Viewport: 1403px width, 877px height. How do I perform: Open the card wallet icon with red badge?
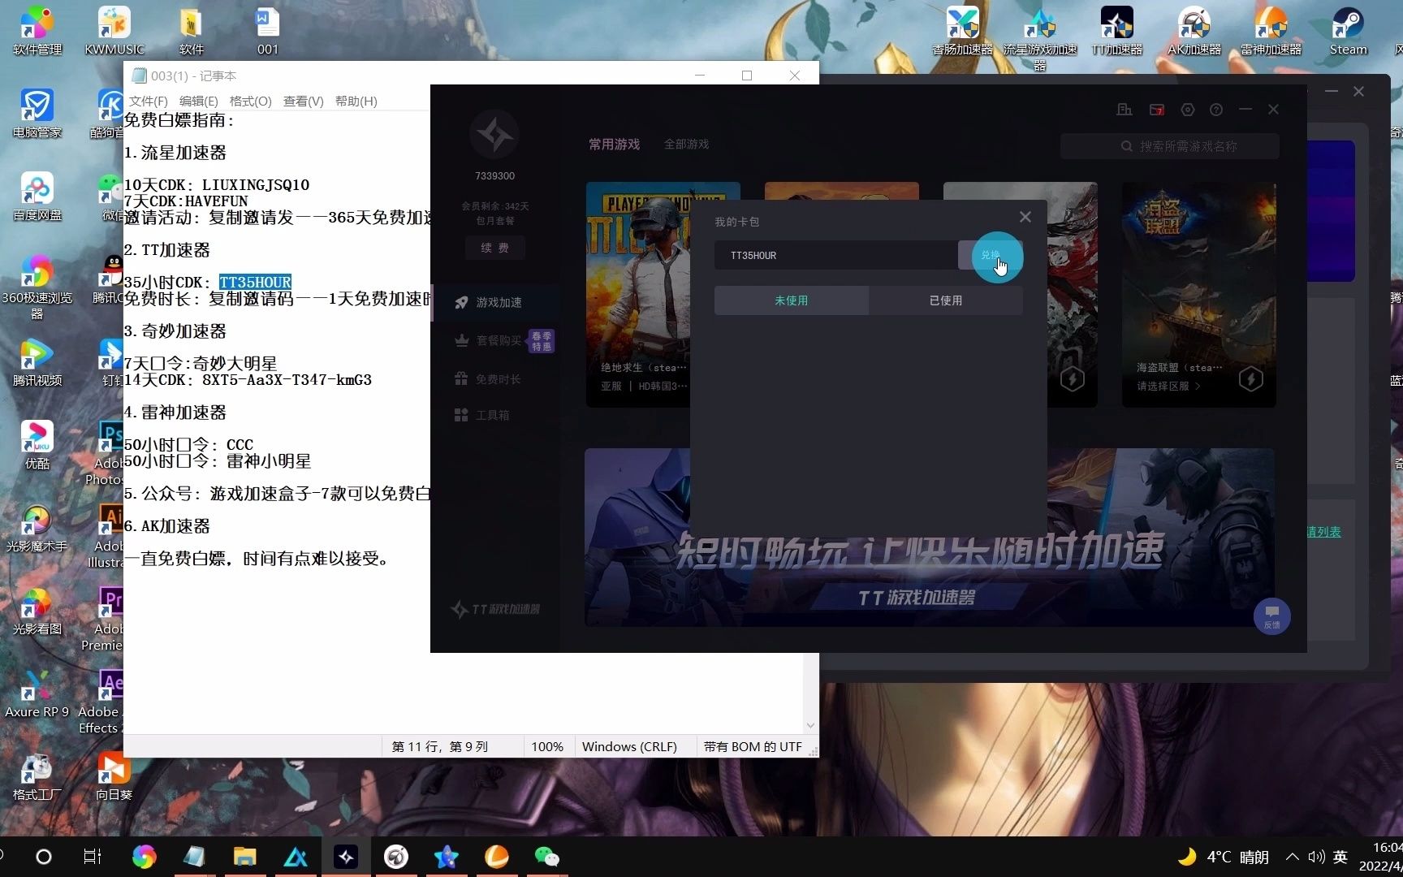point(1157,110)
